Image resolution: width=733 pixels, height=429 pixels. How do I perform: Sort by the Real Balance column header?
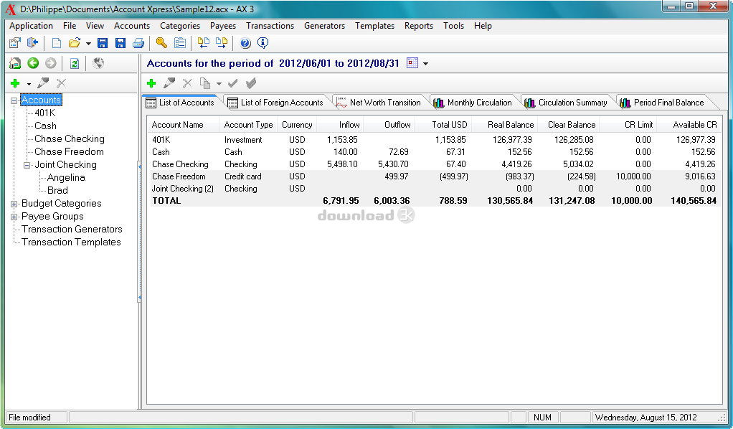(x=510, y=125)
